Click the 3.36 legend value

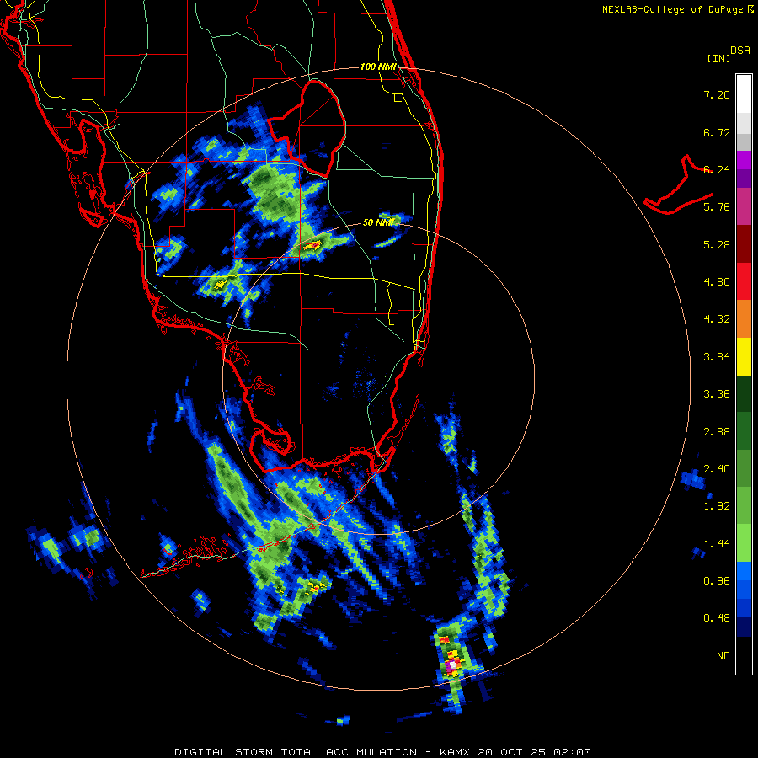[717, 393]
